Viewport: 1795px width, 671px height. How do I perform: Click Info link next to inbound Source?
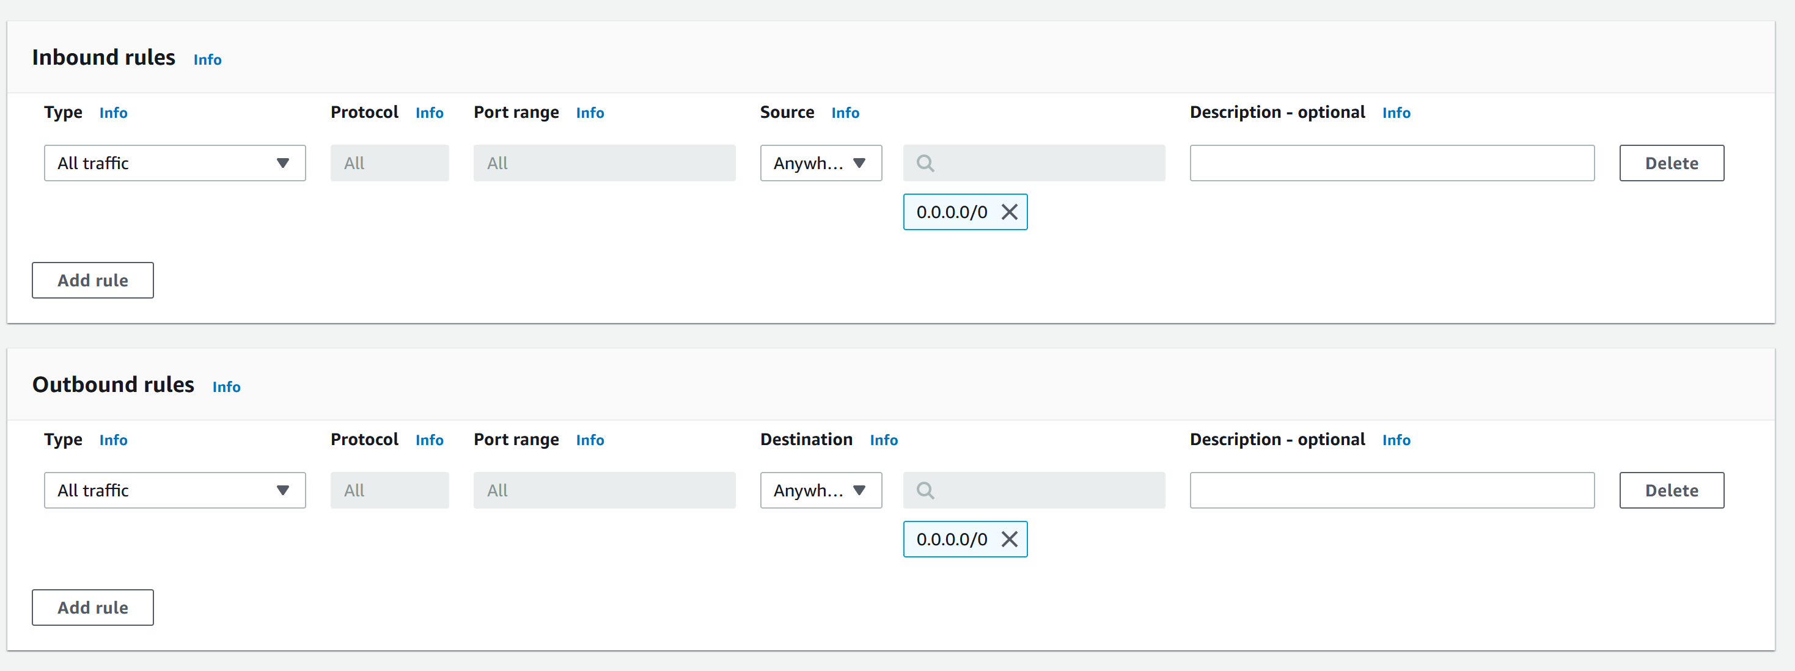point(845,113)
